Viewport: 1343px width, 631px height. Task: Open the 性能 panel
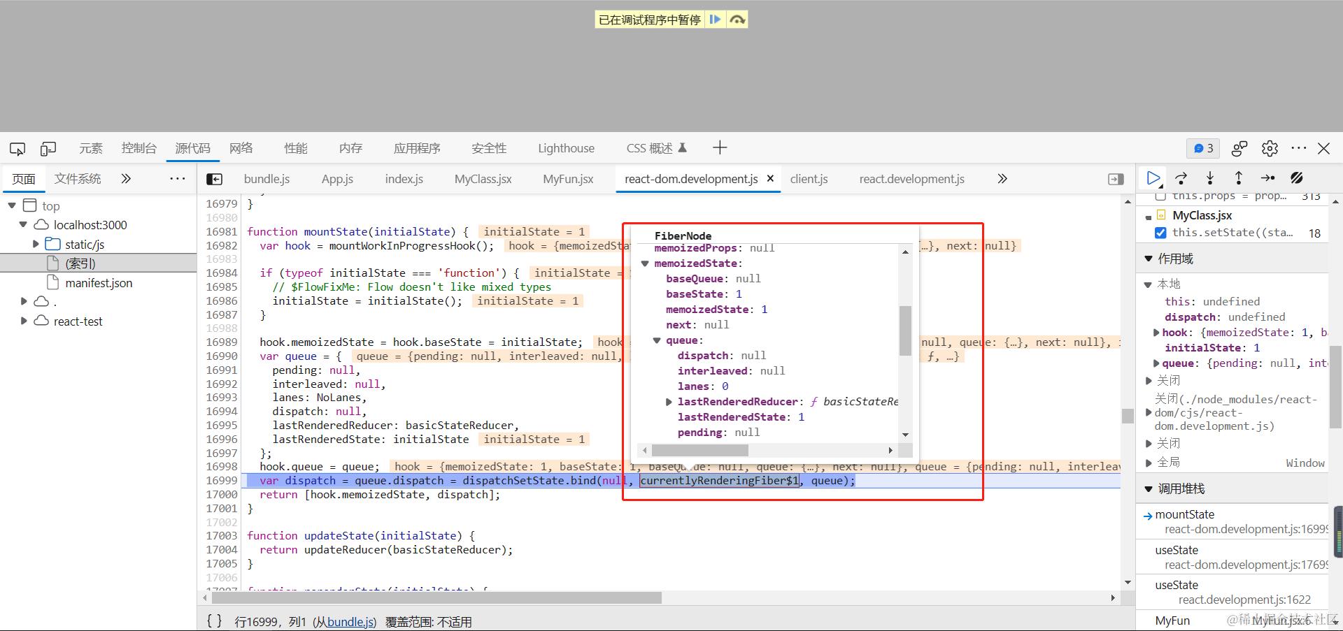[x=296, y=148]
